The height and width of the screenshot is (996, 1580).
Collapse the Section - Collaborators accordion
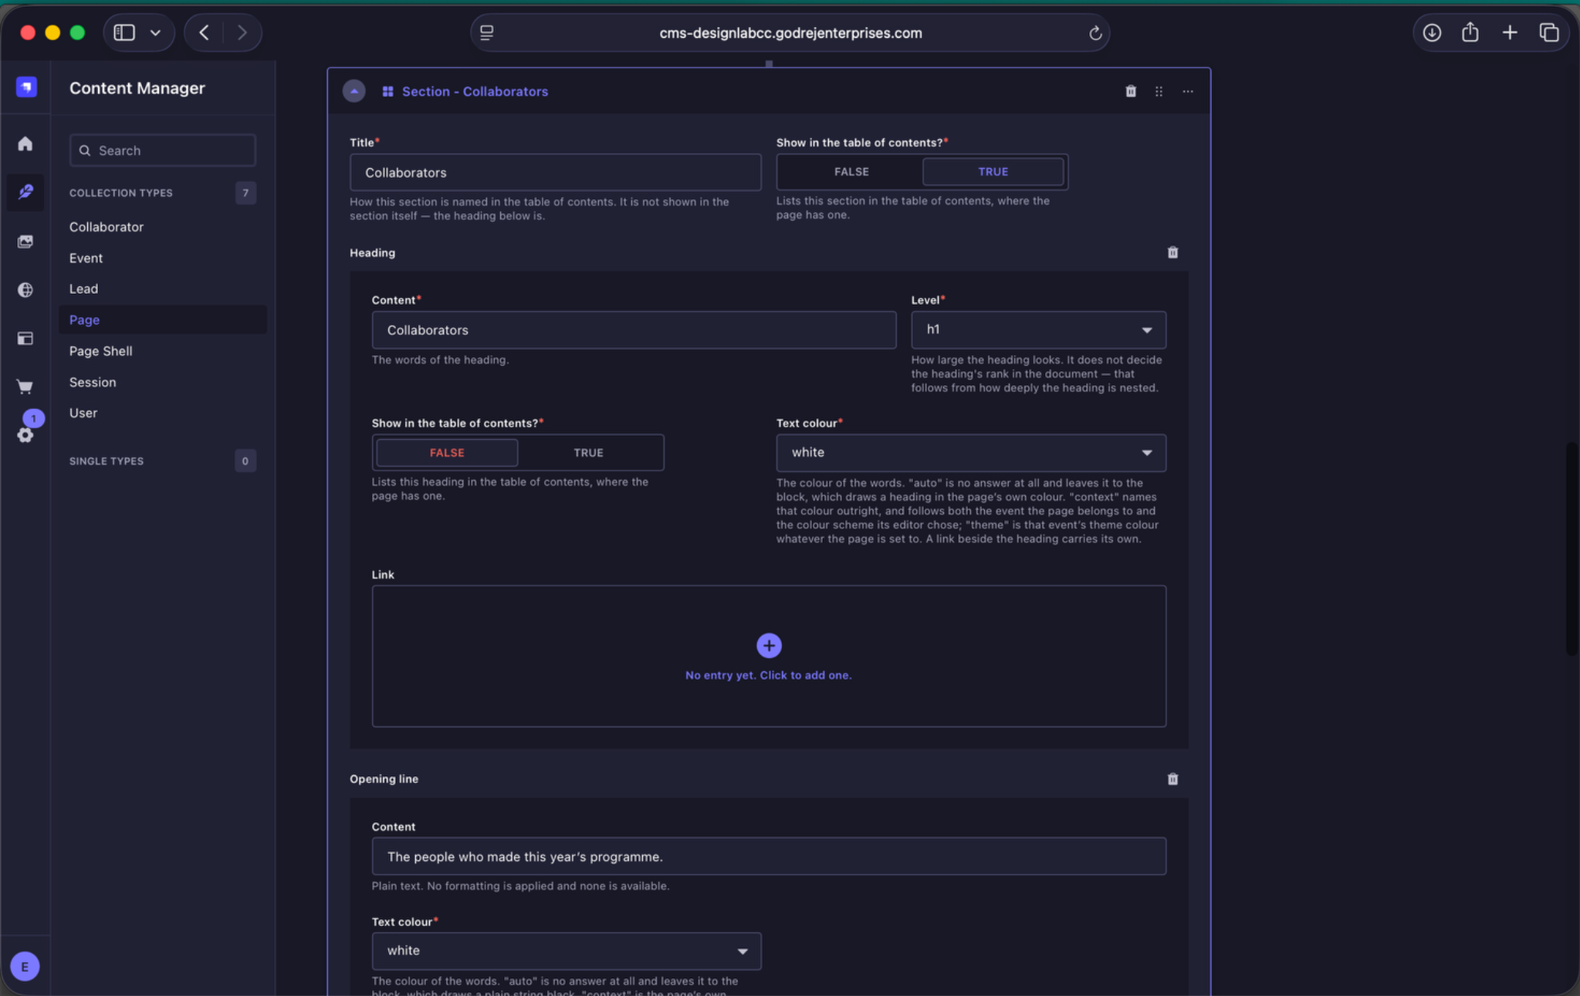354,91
